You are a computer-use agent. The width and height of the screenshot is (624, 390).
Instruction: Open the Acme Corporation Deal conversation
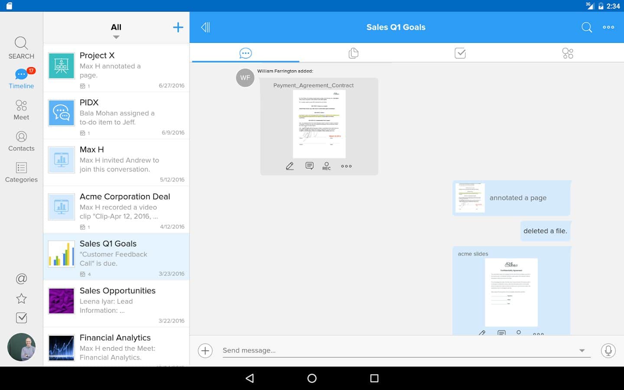click(x=116, y=209)
